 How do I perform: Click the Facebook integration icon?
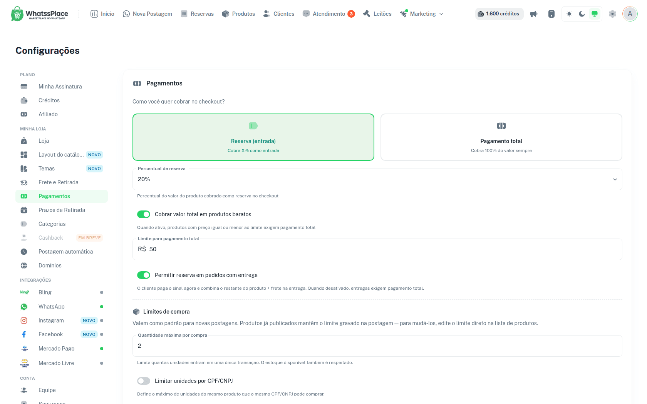tap(24, 334)
